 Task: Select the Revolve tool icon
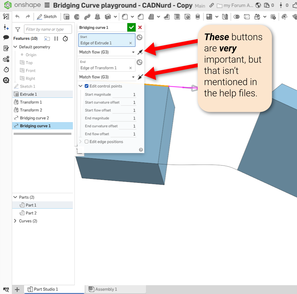click(77, 17)
